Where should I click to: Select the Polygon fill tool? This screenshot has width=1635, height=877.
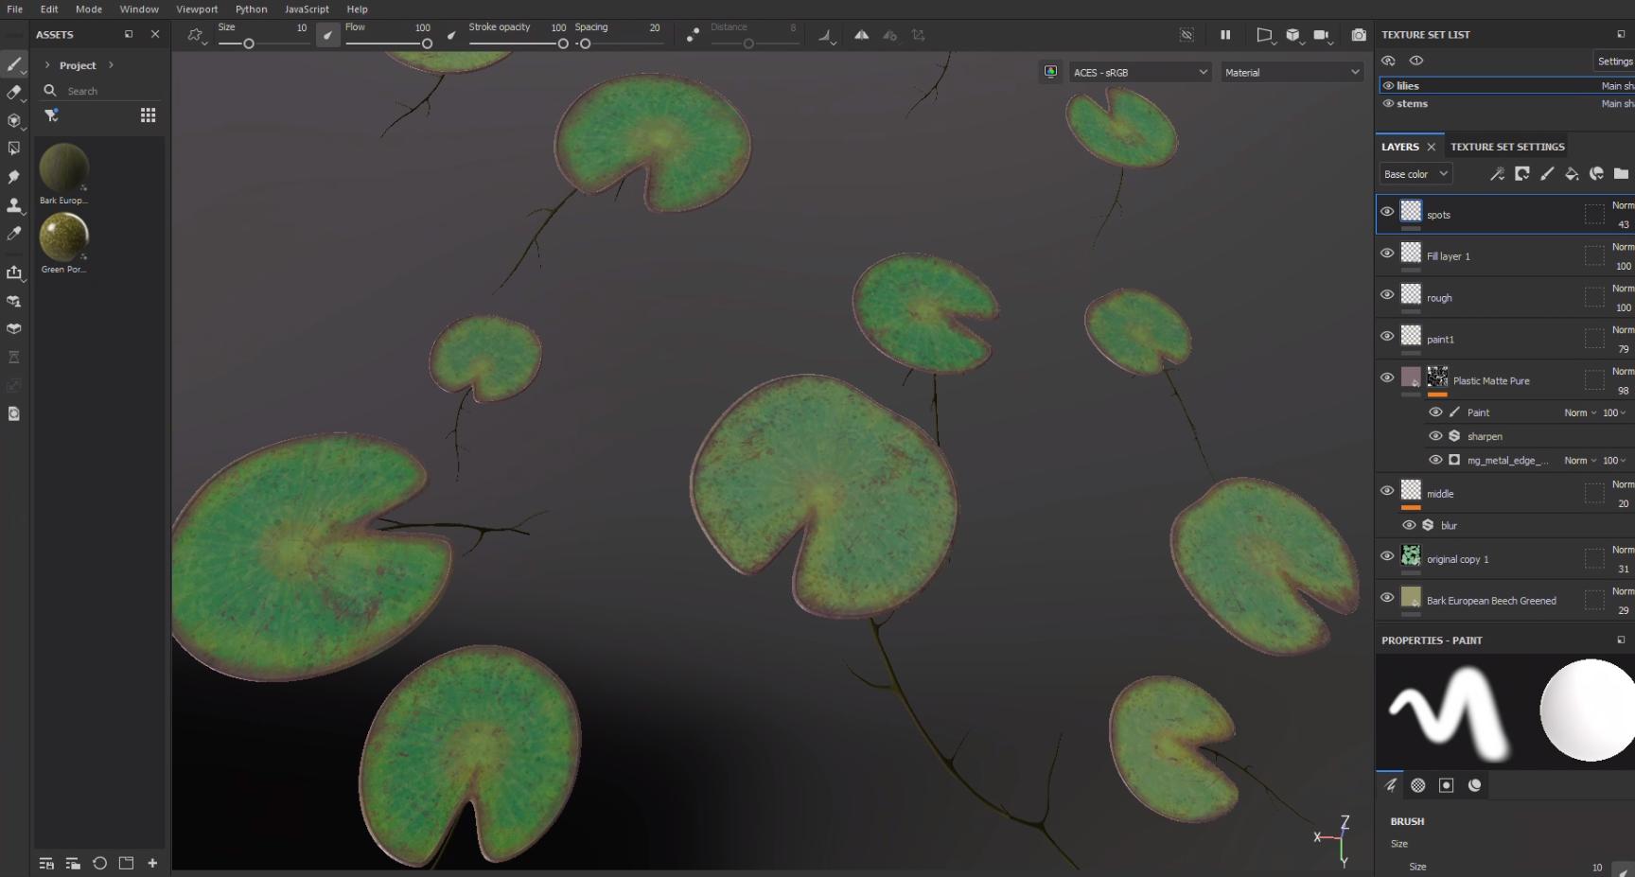pyautogui.click(x=14, y=149)
